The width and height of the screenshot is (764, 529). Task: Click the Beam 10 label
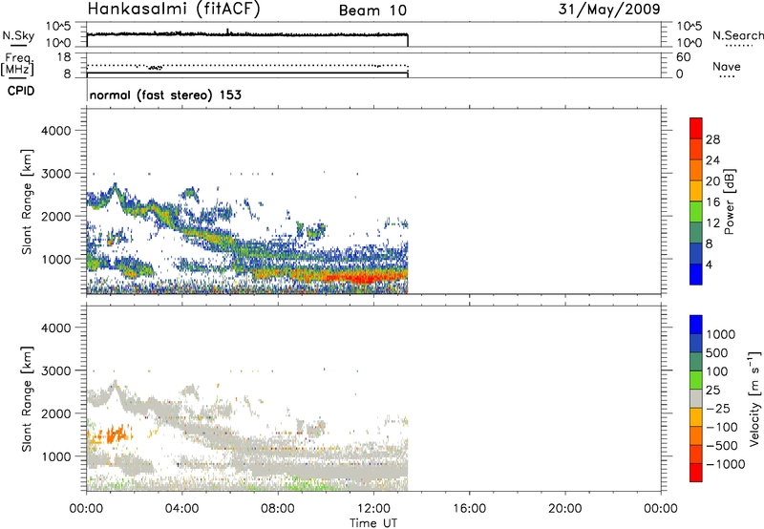[x=372, y=11]
